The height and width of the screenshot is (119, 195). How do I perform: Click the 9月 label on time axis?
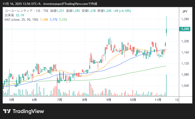point(109,100)
